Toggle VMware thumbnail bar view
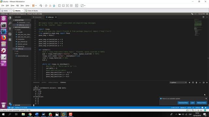 click(x=63, y=6)
